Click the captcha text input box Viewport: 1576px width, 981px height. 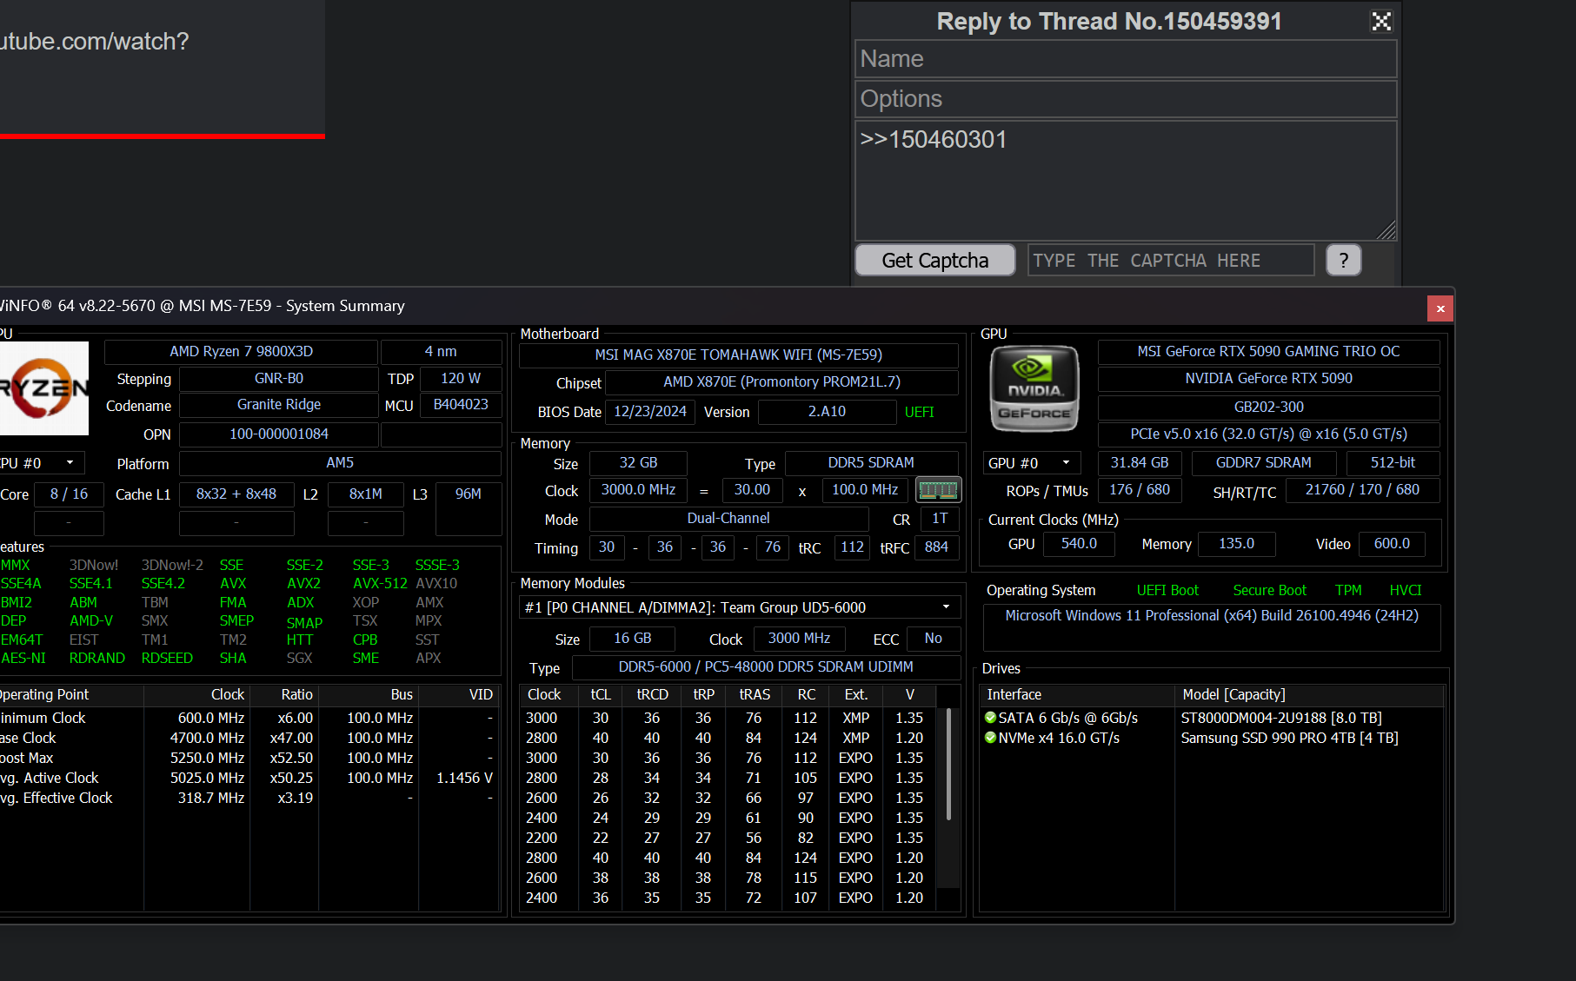point(1171,261)
